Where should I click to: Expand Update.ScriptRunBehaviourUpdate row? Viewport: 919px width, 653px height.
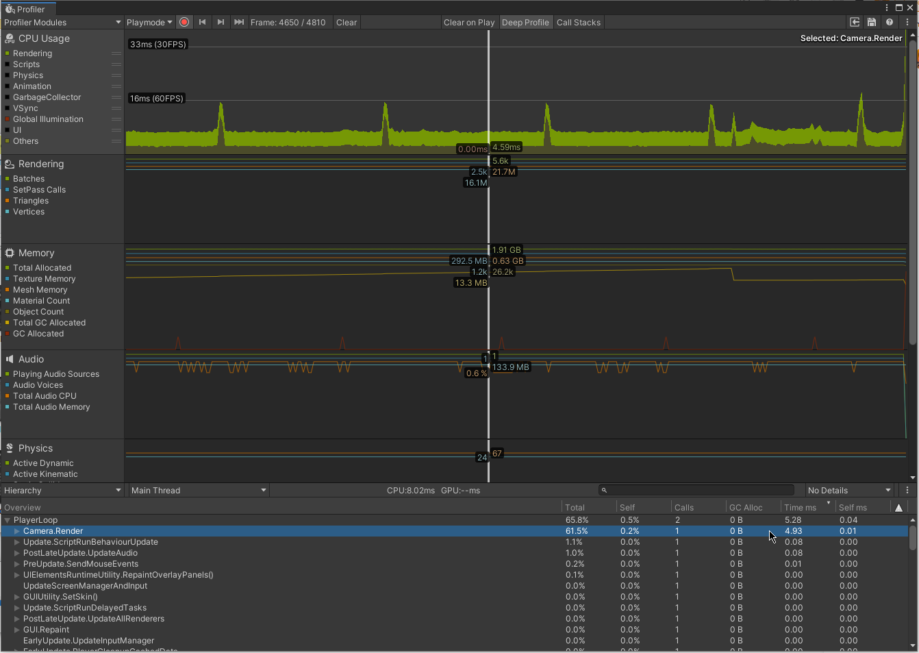(x=17, y=542)
